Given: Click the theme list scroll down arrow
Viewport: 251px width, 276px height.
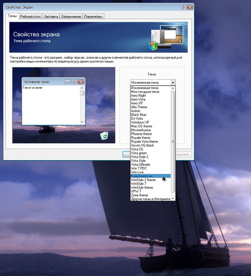Looking at the screenshot, I should tap(173, 198).
